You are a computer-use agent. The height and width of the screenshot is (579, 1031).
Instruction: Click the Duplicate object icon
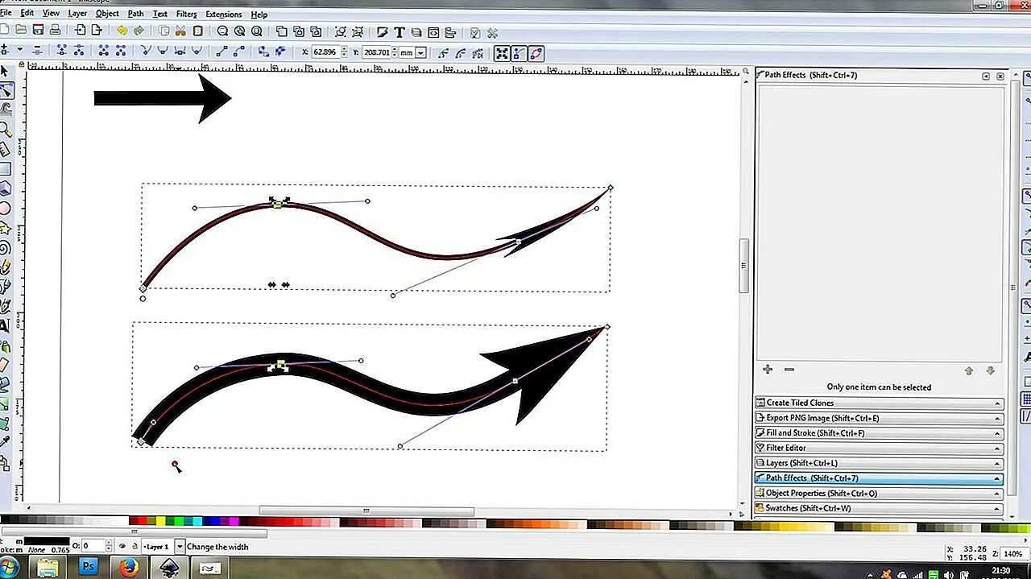pos(281,31)
